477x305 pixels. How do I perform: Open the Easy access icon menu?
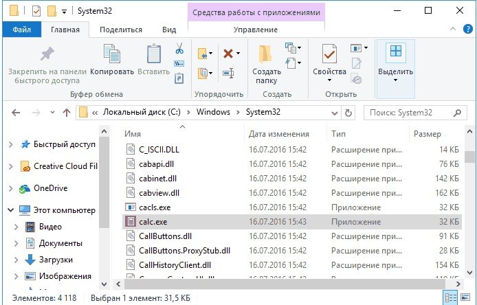coord(293,63)
